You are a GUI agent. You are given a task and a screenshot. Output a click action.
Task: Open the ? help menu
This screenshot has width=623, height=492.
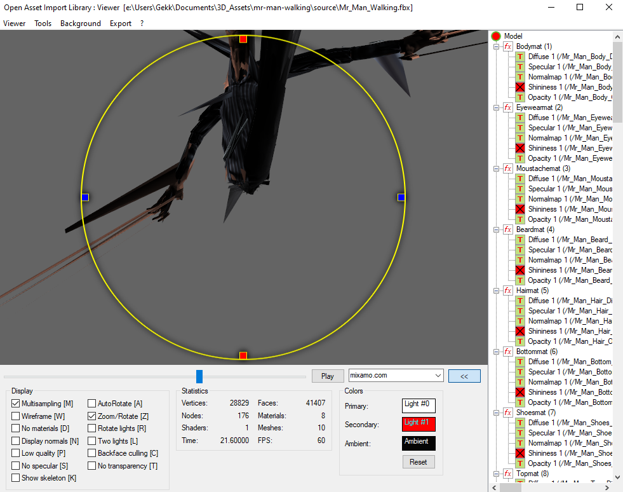coord(142,24)
